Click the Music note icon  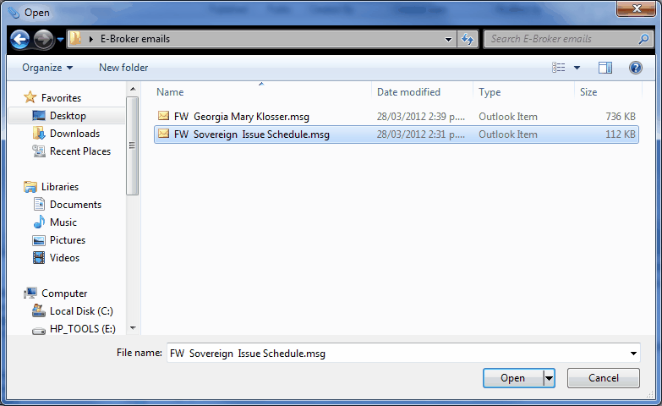click(39, 222)
